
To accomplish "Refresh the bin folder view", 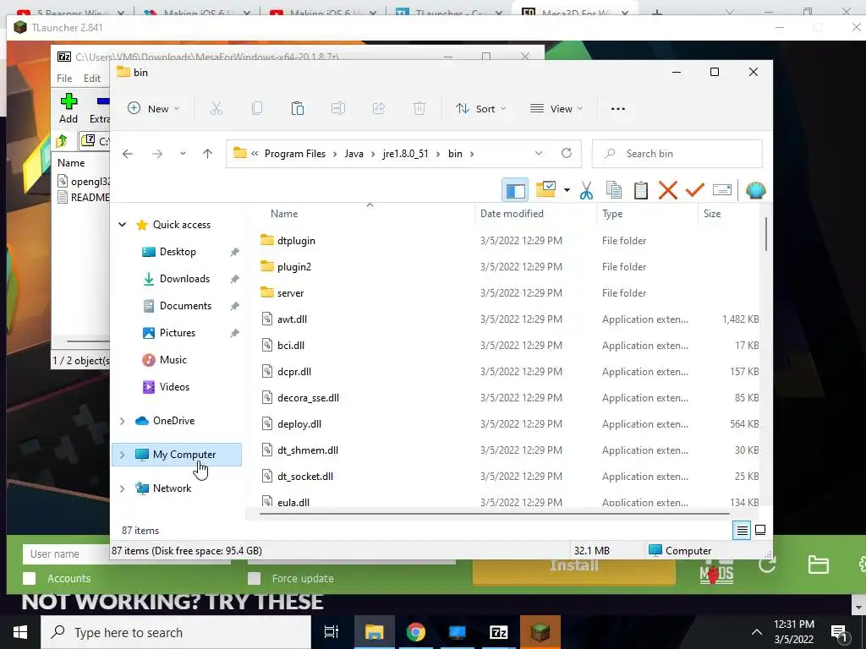I will (x=566, y=154).
